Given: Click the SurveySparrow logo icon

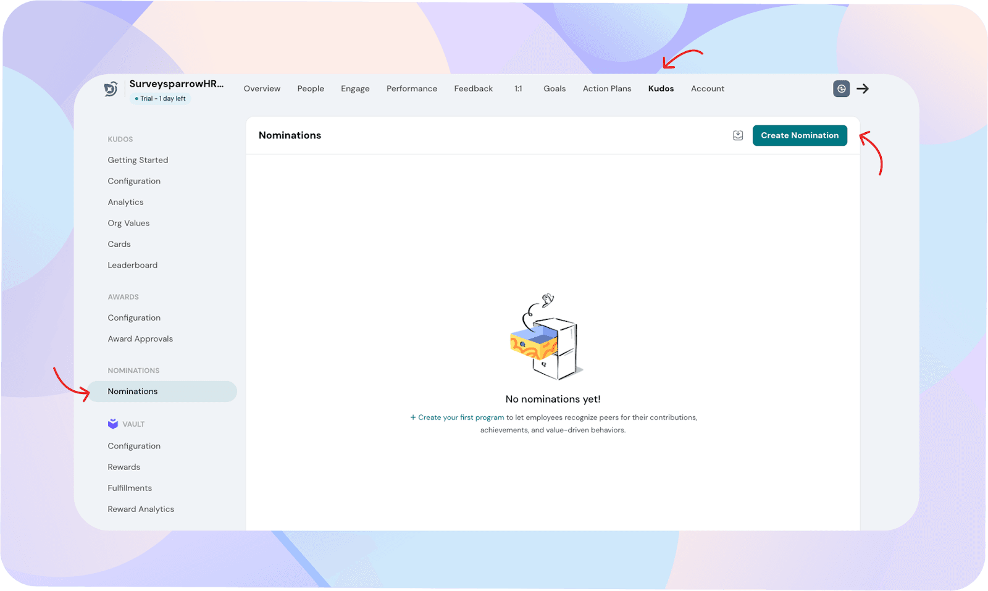Looking at the screenshot, I should tap(111, 89).
